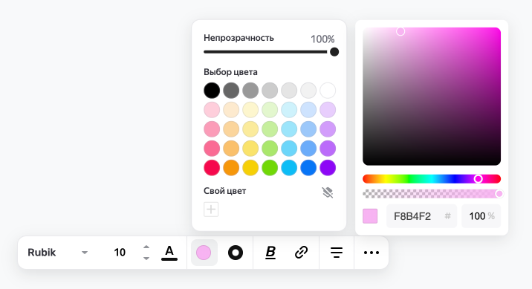
Task: Select the white color swatch
Action: pyautogui.click(x=328, y=91)
